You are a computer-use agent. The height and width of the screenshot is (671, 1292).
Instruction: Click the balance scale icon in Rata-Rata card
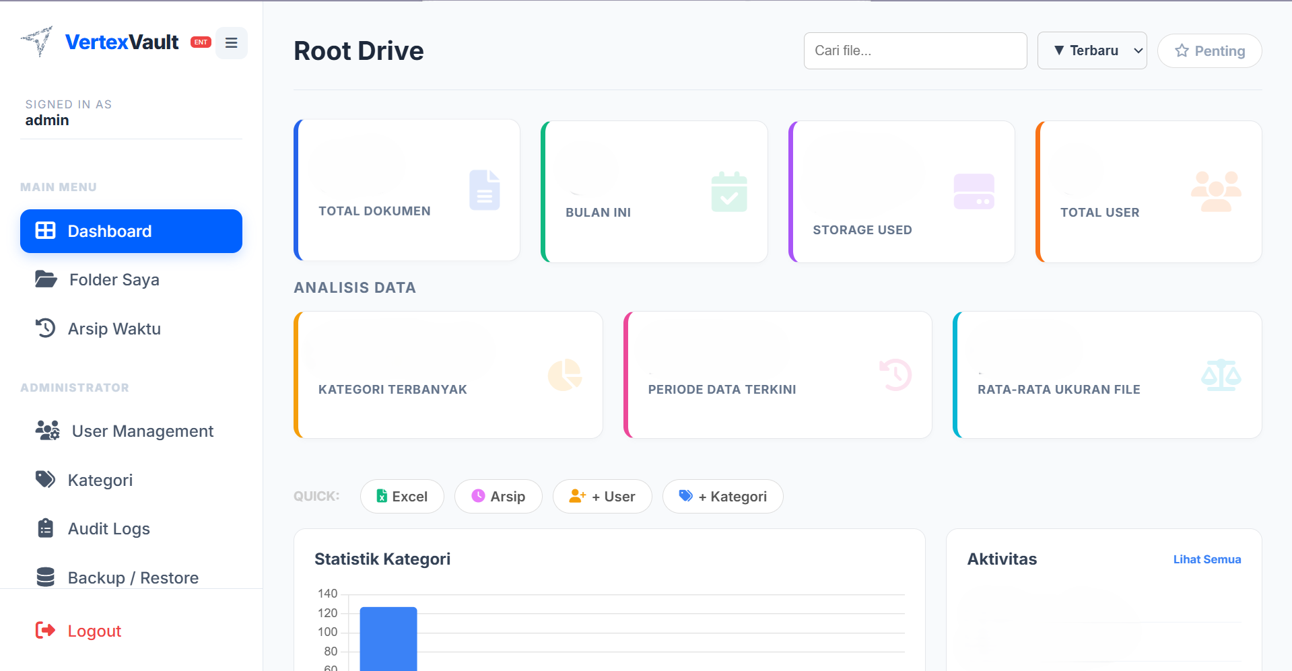point(1221,375)
